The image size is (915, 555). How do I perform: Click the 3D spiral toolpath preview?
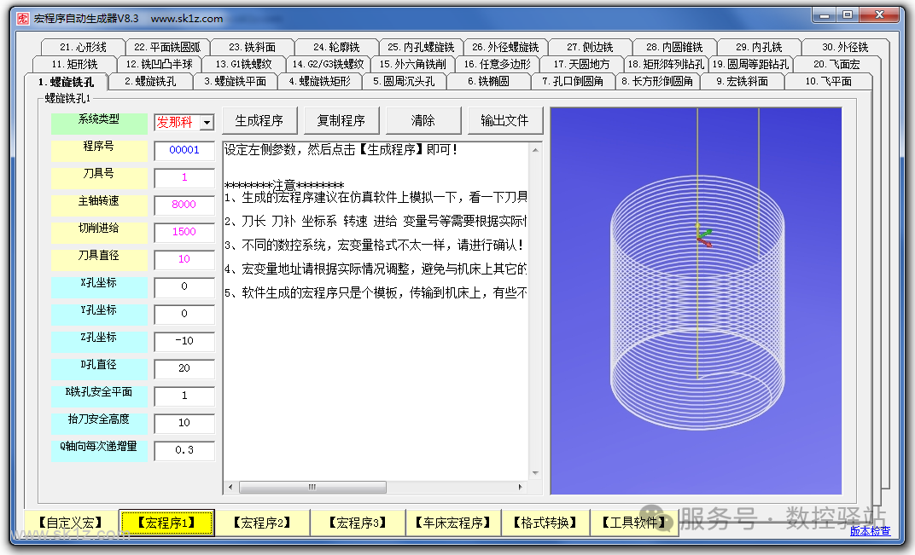pyautogui.click(x=696, y=301)
